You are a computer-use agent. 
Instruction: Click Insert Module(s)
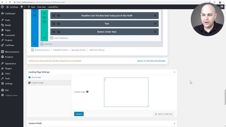point(59,38)
